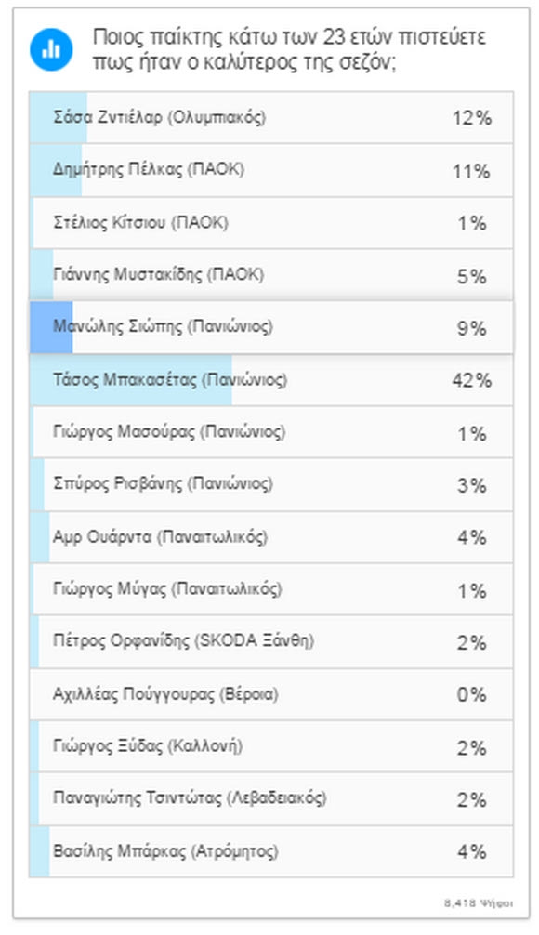Select Γιώργος Μύγας (Παναιτωλικός) answer
The image size is (539, 935).
click(271, 590)
